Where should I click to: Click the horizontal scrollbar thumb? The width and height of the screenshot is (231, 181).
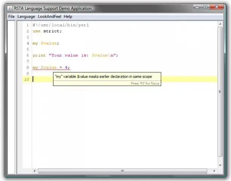point(122,171)
